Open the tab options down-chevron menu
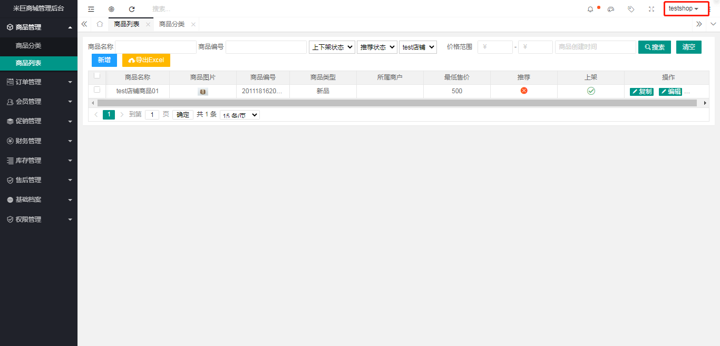This screenshot has width=720, height=346. (713, 24)
